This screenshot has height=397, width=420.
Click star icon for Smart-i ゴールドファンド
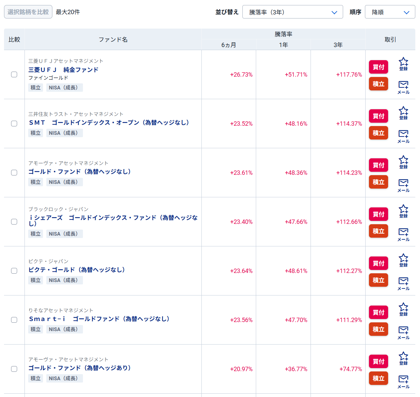tap(403, 309)
